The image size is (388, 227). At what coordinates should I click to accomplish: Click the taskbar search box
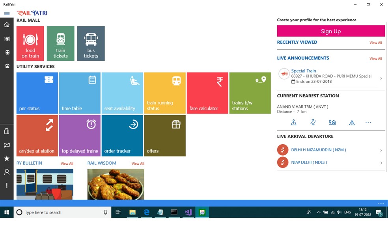tap(62, 212)
